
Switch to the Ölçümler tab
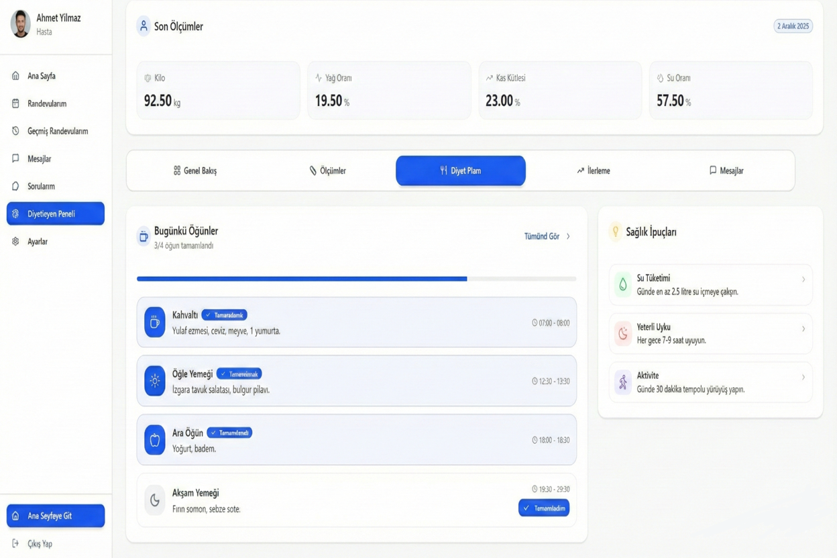(327, 171)
